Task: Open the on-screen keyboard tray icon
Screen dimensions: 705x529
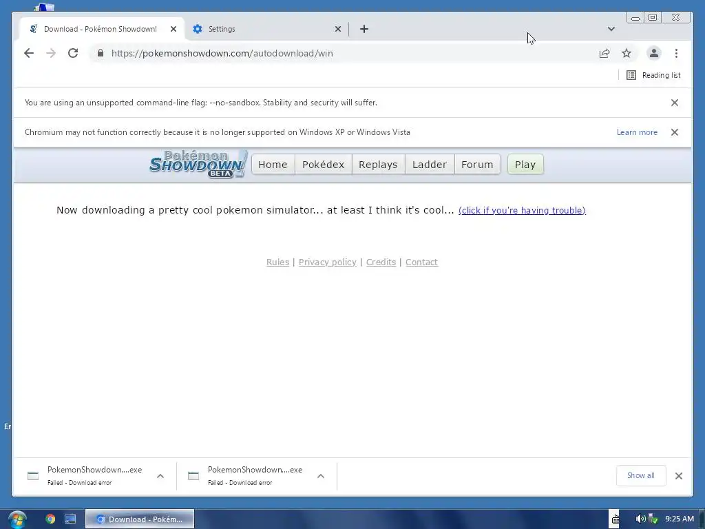Action: pos(615,519)
